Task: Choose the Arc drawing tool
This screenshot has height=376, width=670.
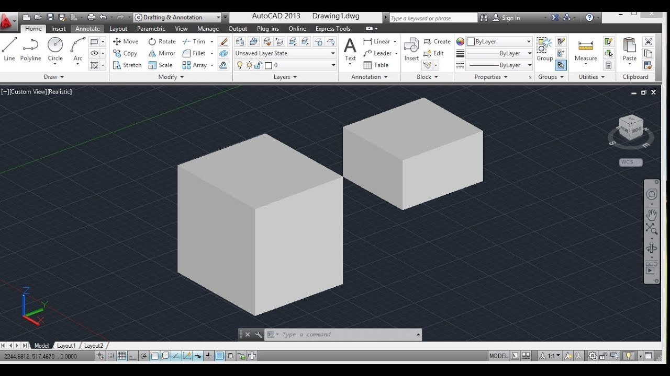Action: pyautogui.click(x=77, y=50)
